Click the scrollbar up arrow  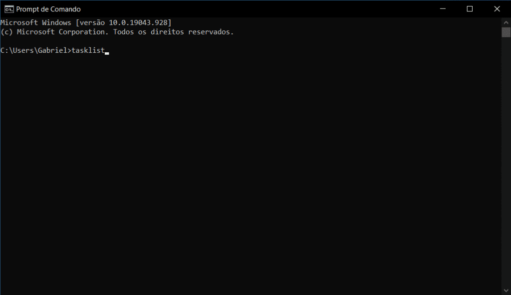coord(506,22)
